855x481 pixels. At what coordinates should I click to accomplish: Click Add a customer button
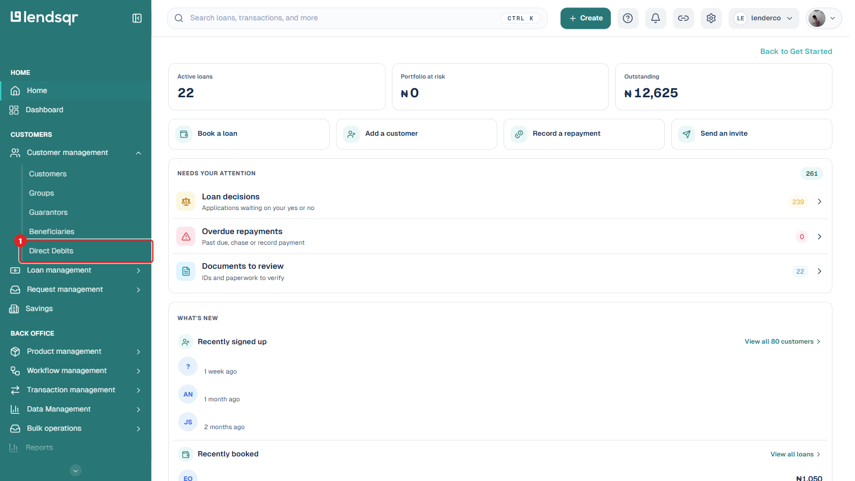click(x=416, y=134)
